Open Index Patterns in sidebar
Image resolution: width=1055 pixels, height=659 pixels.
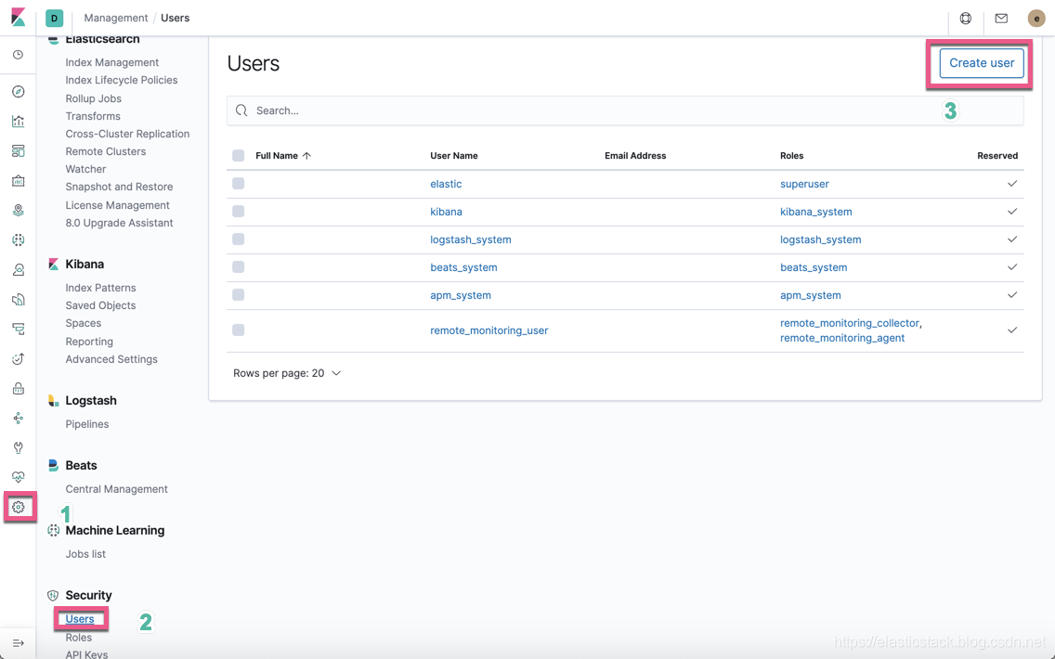click(101, 288)
